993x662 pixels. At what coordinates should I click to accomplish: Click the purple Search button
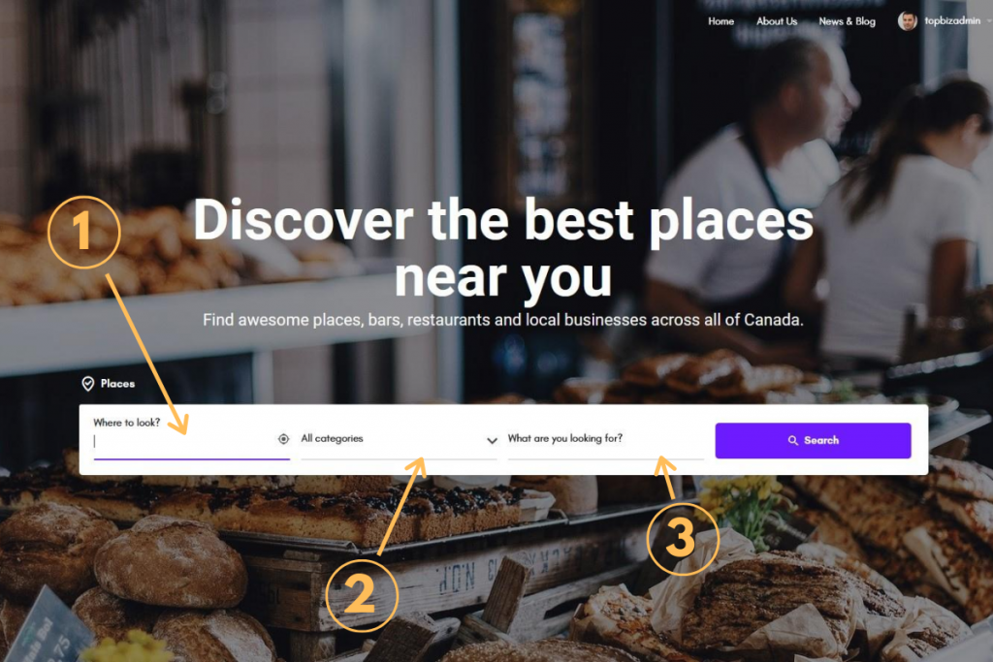click(814, 440)
